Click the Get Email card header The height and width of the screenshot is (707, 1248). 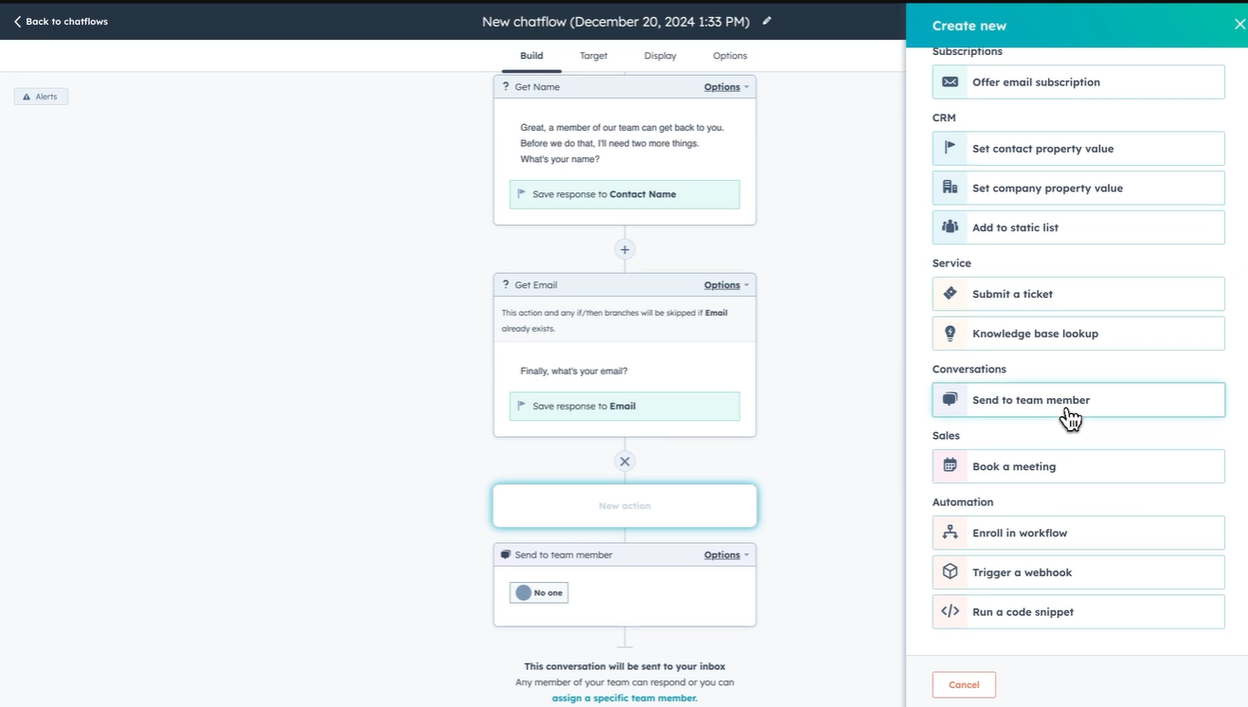(624, 284)
